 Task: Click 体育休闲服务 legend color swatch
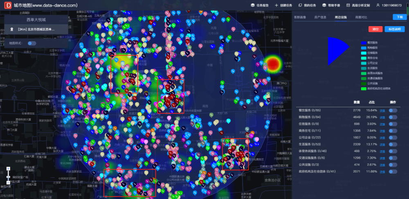click(364, 73)
